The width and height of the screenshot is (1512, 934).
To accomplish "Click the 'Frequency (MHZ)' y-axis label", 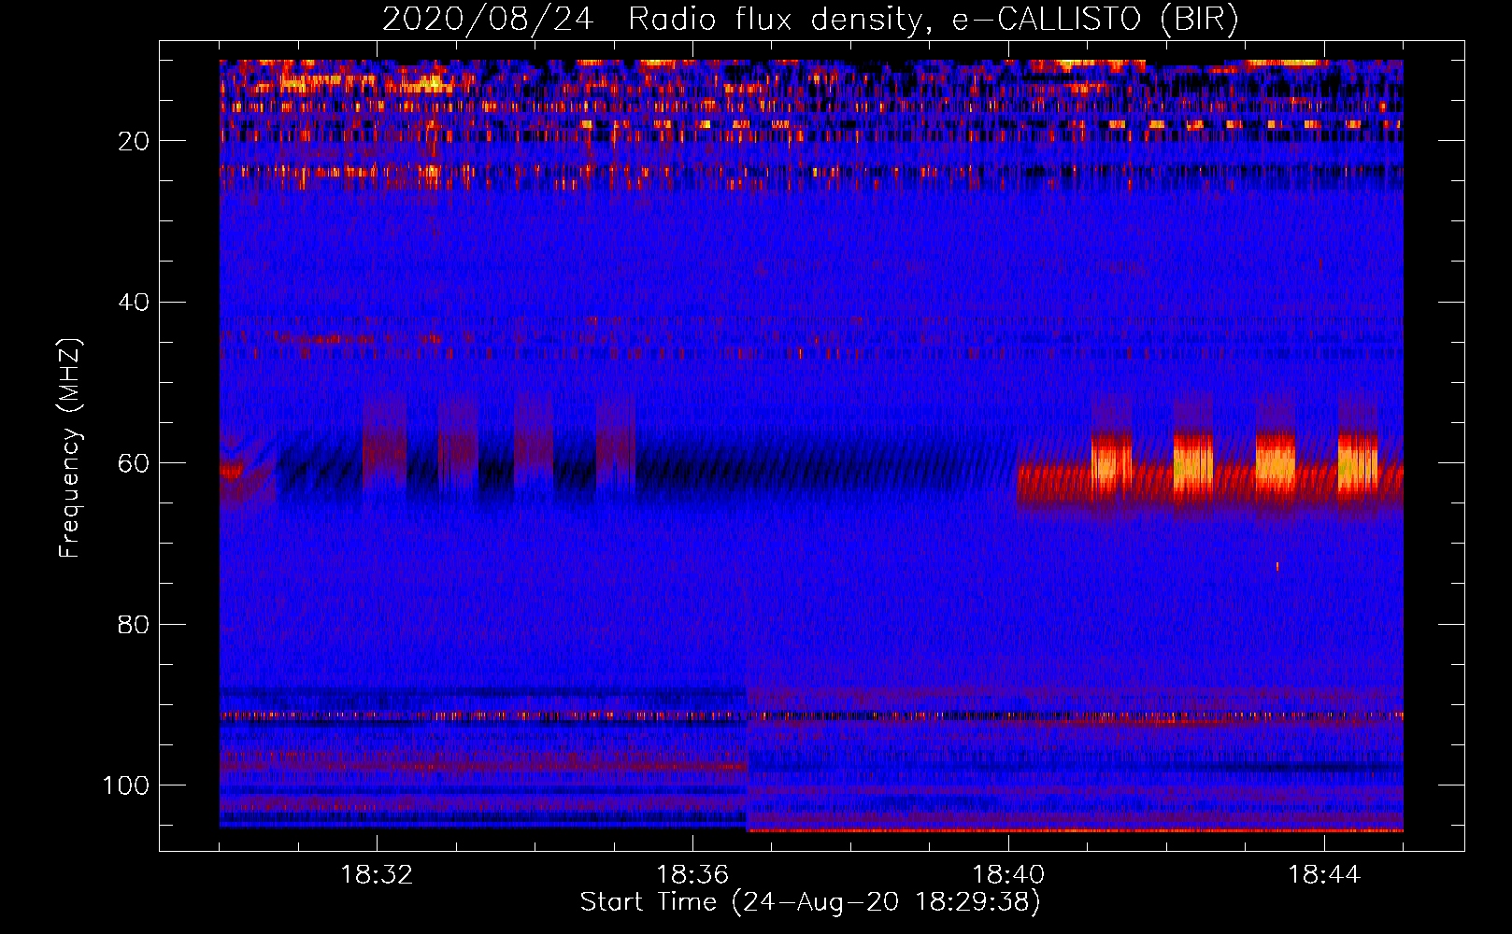I will pos(70,447).
